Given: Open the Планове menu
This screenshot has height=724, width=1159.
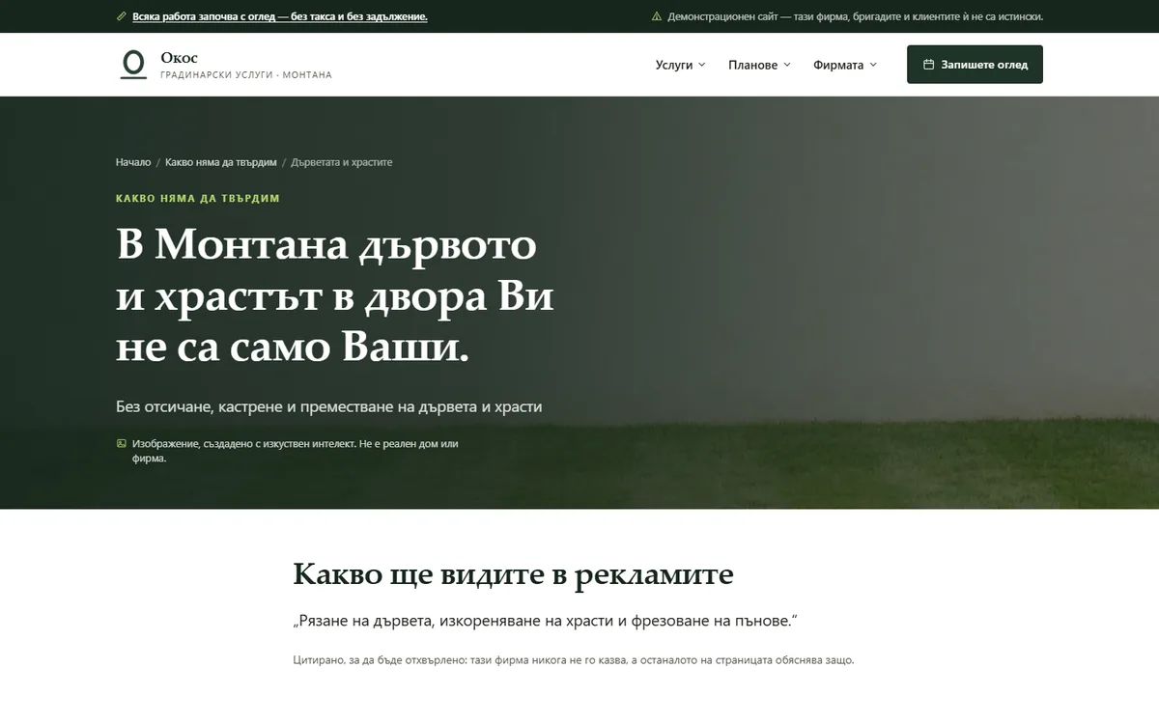Looking at the screenshot, I should [x=760, y=65].
